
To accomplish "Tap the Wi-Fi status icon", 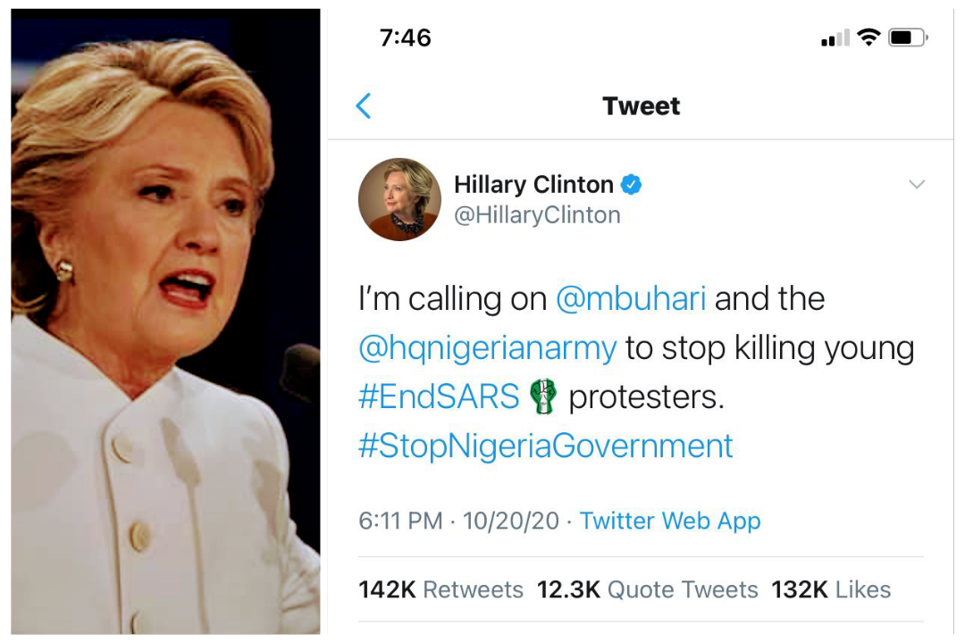I will (869, 38).
